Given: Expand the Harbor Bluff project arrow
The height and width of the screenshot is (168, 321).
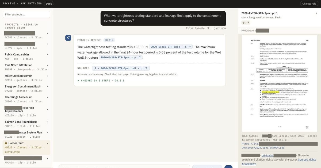Looking at the screenshot, I should 47,143.
